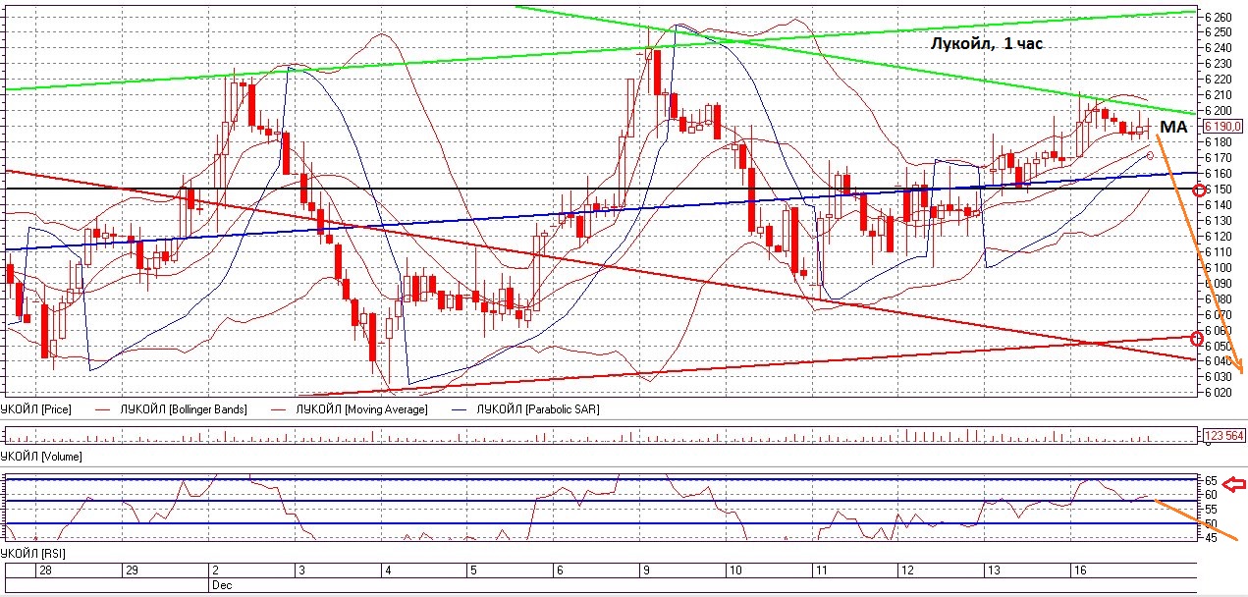Select date 5 on the time axis
The height and width of the screenshot is (597, 1248).
pyautogui.click(x=473, y=570)
